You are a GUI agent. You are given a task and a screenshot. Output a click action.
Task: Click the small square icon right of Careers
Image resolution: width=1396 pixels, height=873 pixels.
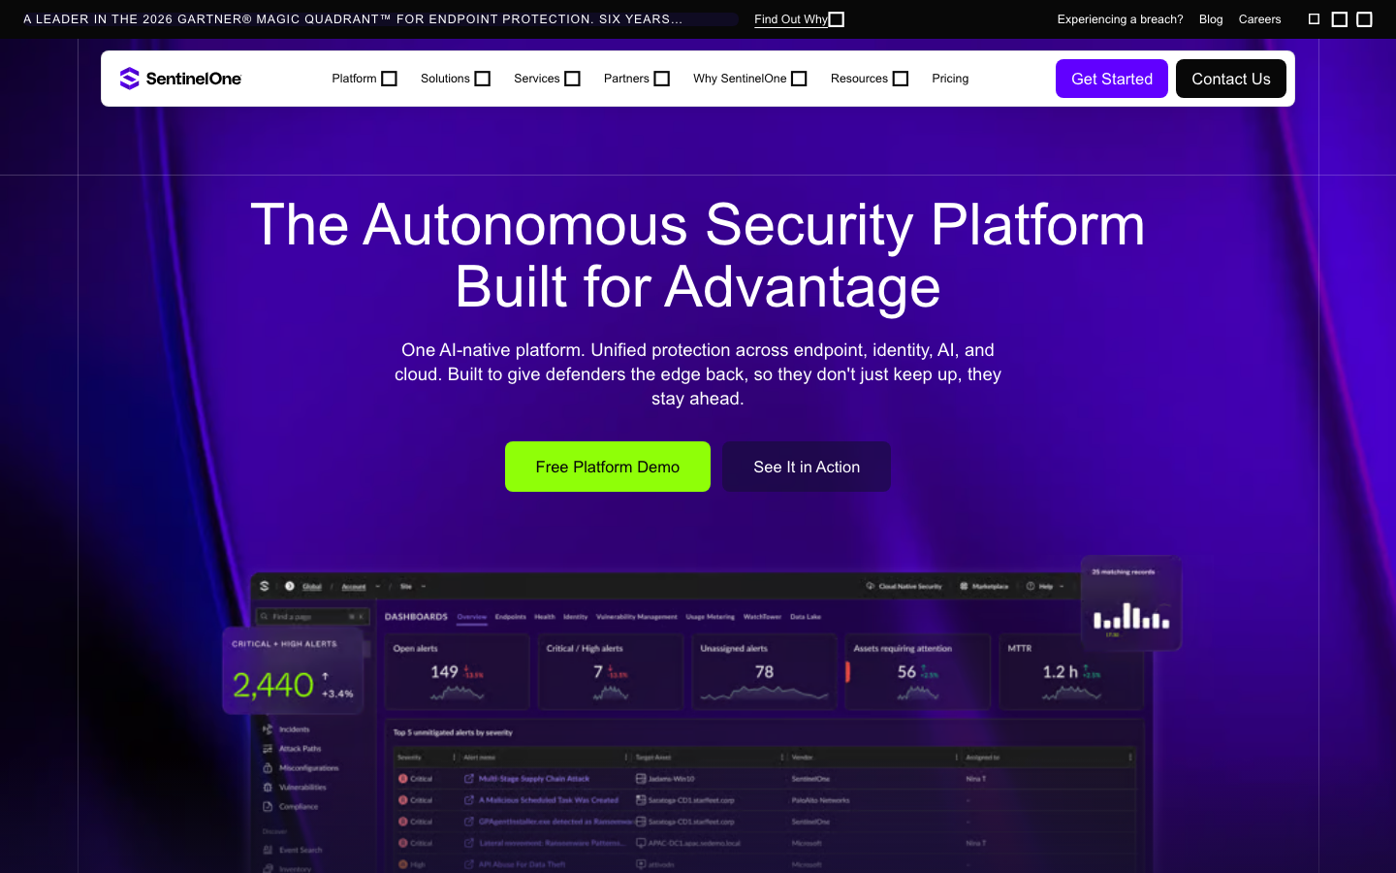(x=1315, y=19)
